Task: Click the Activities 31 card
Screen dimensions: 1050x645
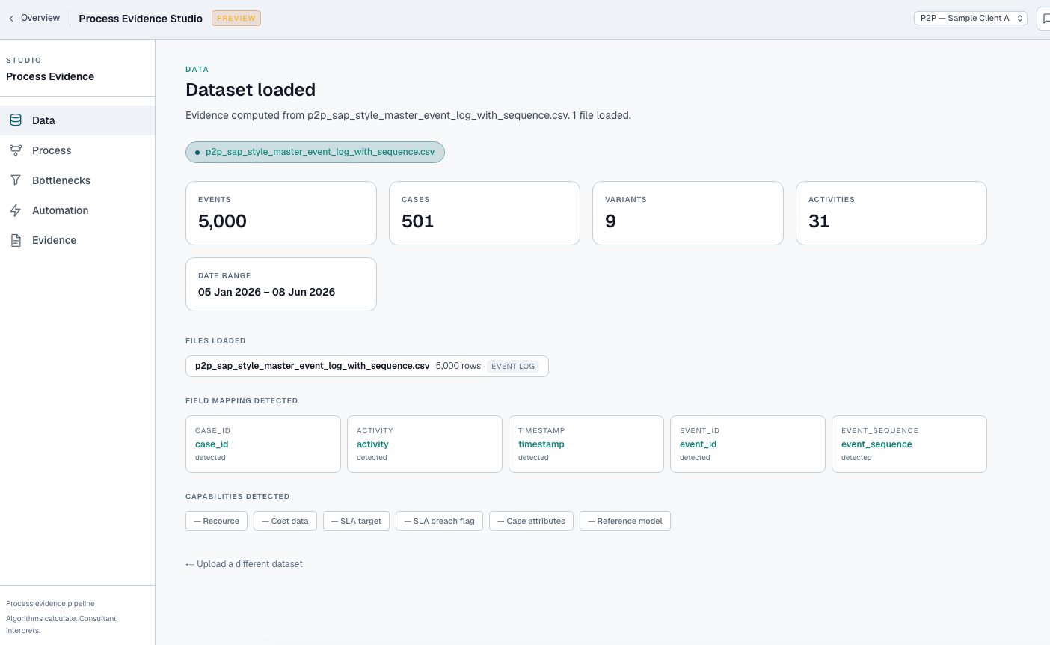Action: (x=891, y=213)
